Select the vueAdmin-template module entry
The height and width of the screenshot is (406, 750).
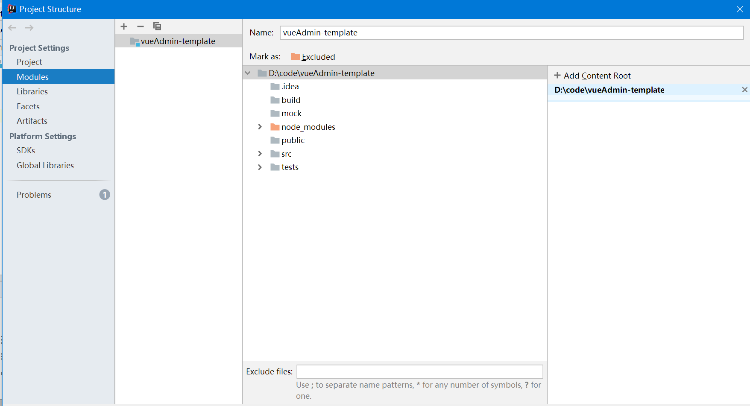[179, 41]
